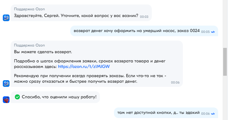The image size is (231, 120).
Task: Click the "Рекомендую при получении" paragraph
Action: tap(90, 79)
